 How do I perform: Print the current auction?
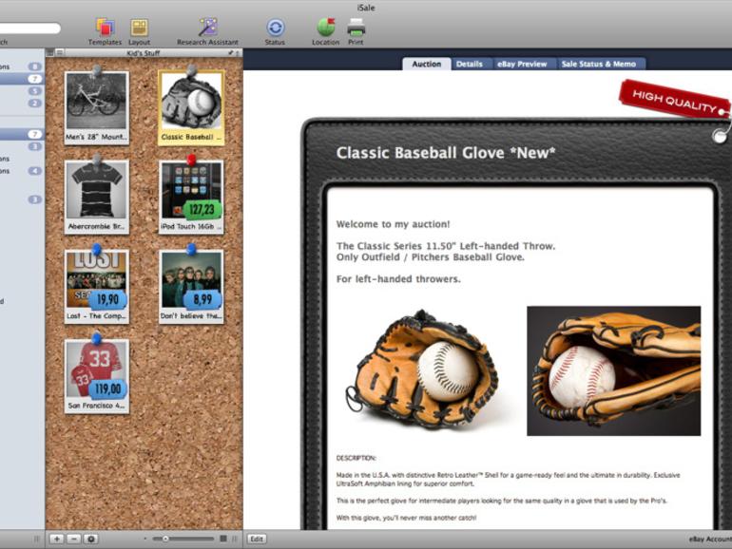point(356,30)
